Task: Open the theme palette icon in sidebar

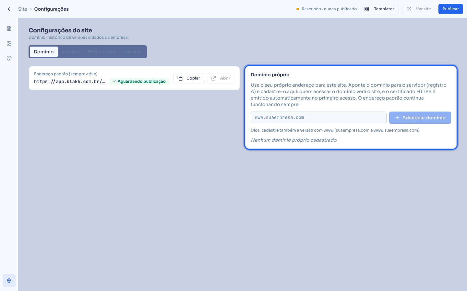Action: click(x=9, y=58)
